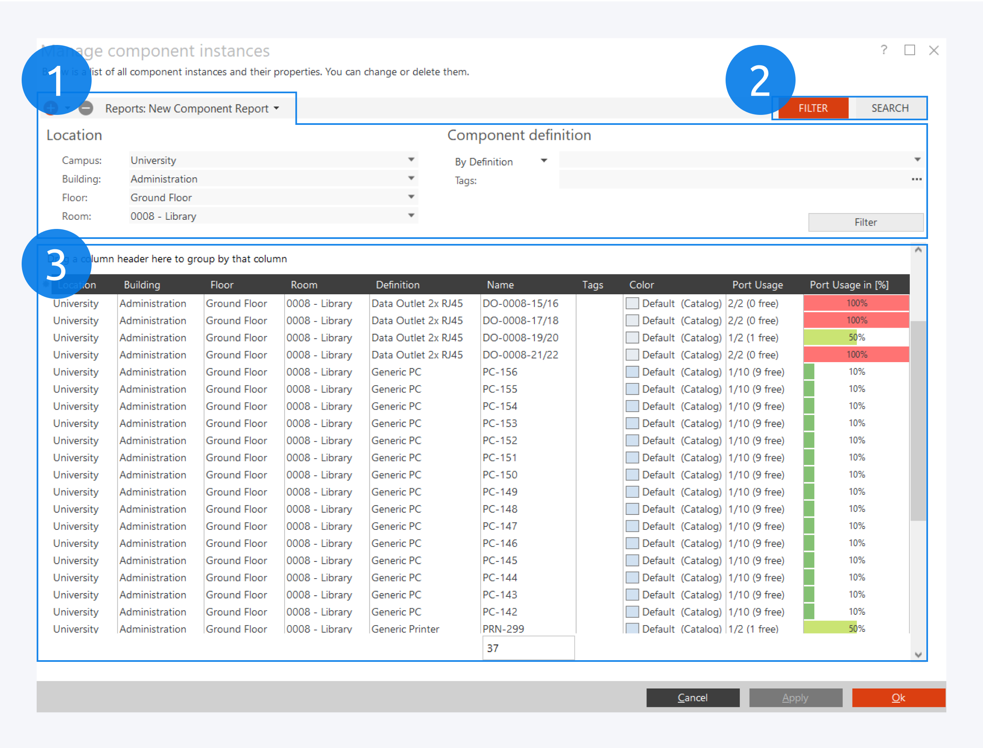This screenshot has width=983, height=748.
Task: Click the Tags browse ellipsis button
Action: pos(916,179)
